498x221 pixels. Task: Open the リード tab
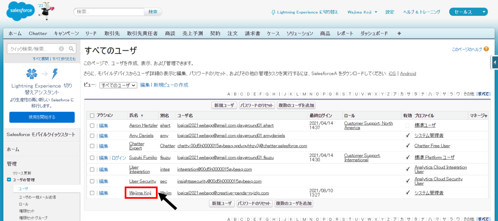[91, 34]
